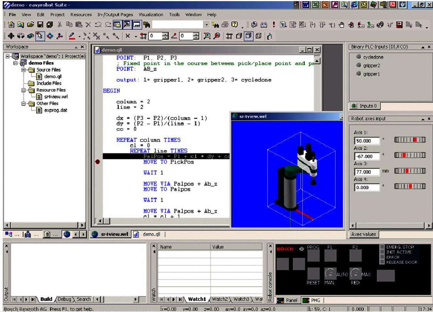Click the Axis 4 value field
The width and height of the screenshot is (433, 312).
tap(367, 188)
